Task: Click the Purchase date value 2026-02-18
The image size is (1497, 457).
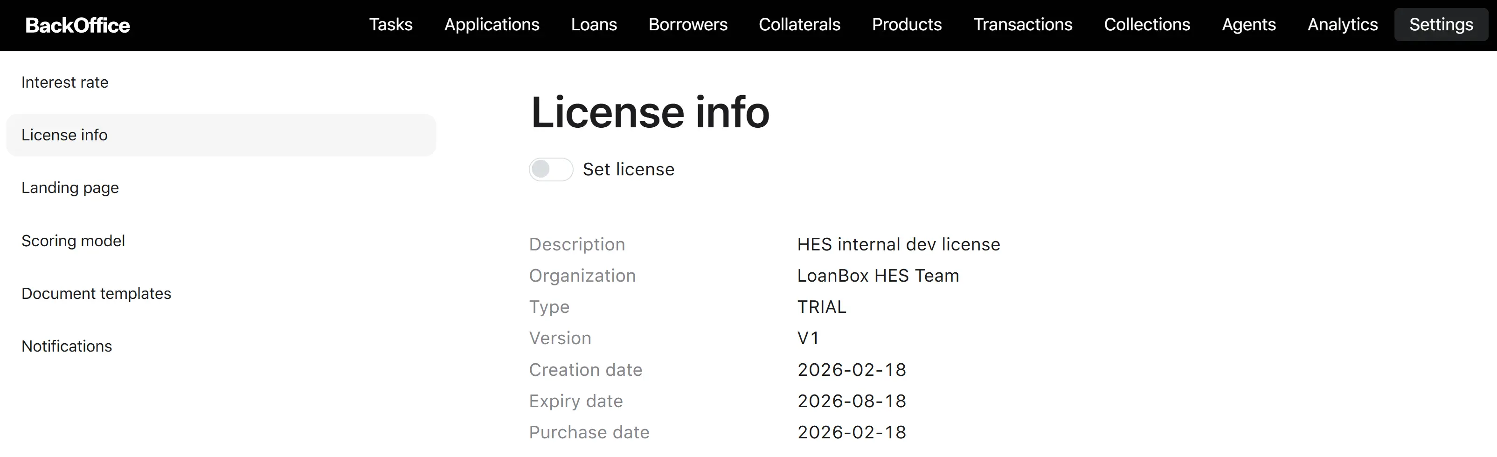Action: point(852,432)
